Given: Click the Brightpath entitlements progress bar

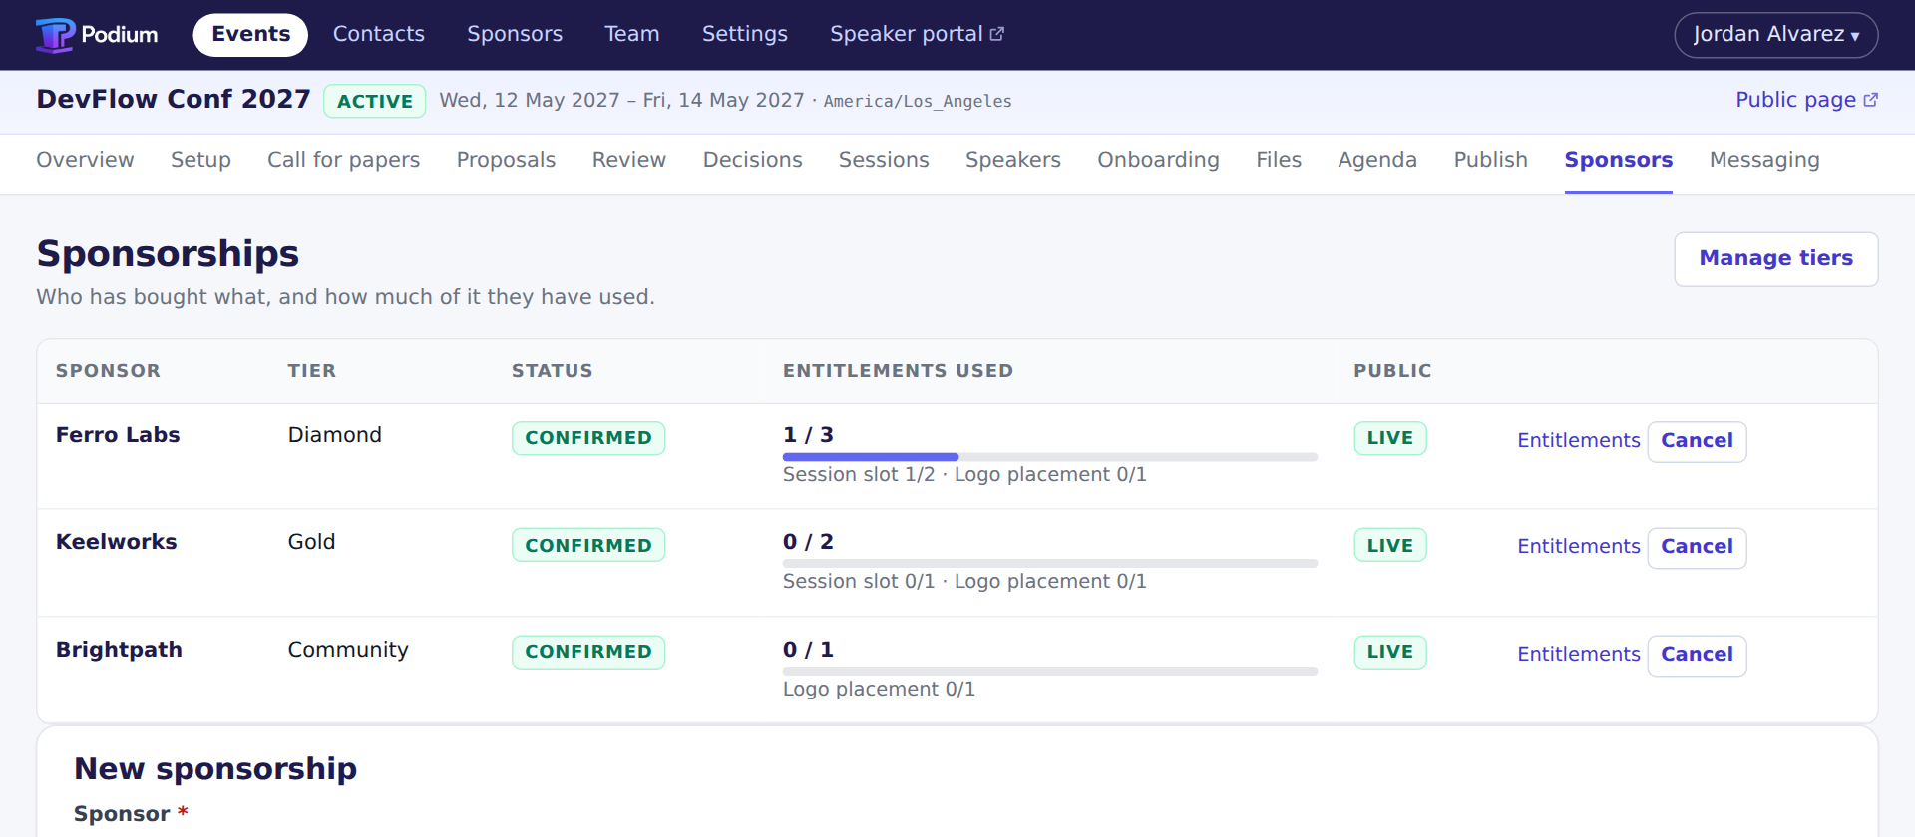Looking at the screenshot, I should [x=1050, y=672].
